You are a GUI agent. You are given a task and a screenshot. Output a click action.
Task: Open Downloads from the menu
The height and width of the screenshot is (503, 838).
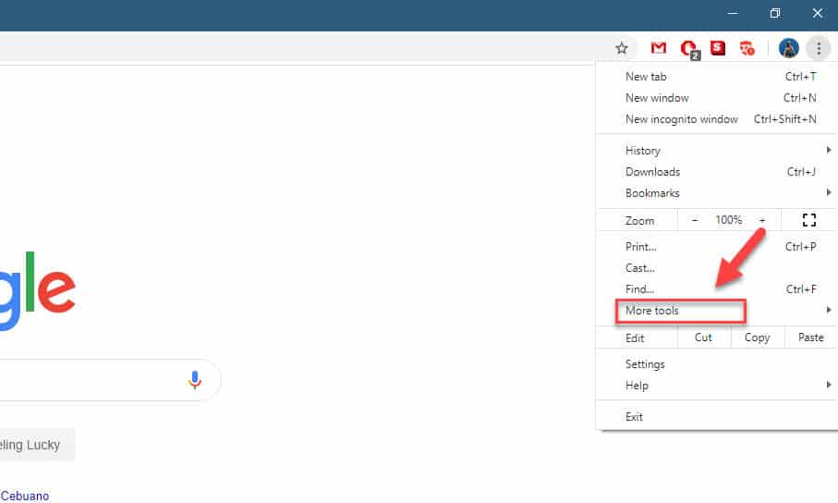717,172
